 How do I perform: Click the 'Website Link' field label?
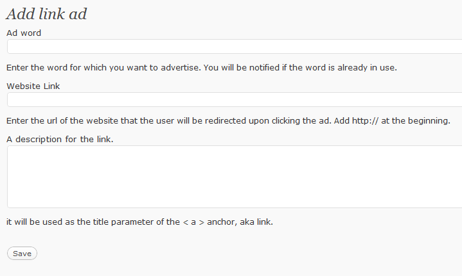[x=33, y=86]
